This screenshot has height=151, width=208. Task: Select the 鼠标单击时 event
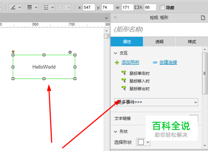tap(139, 73)
